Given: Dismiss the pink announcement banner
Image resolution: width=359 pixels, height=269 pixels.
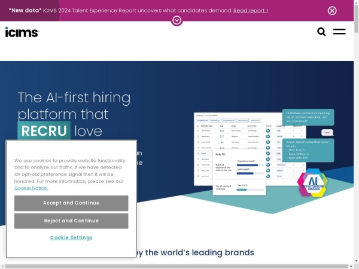Looking at the screenshot, I should point(332,11).
